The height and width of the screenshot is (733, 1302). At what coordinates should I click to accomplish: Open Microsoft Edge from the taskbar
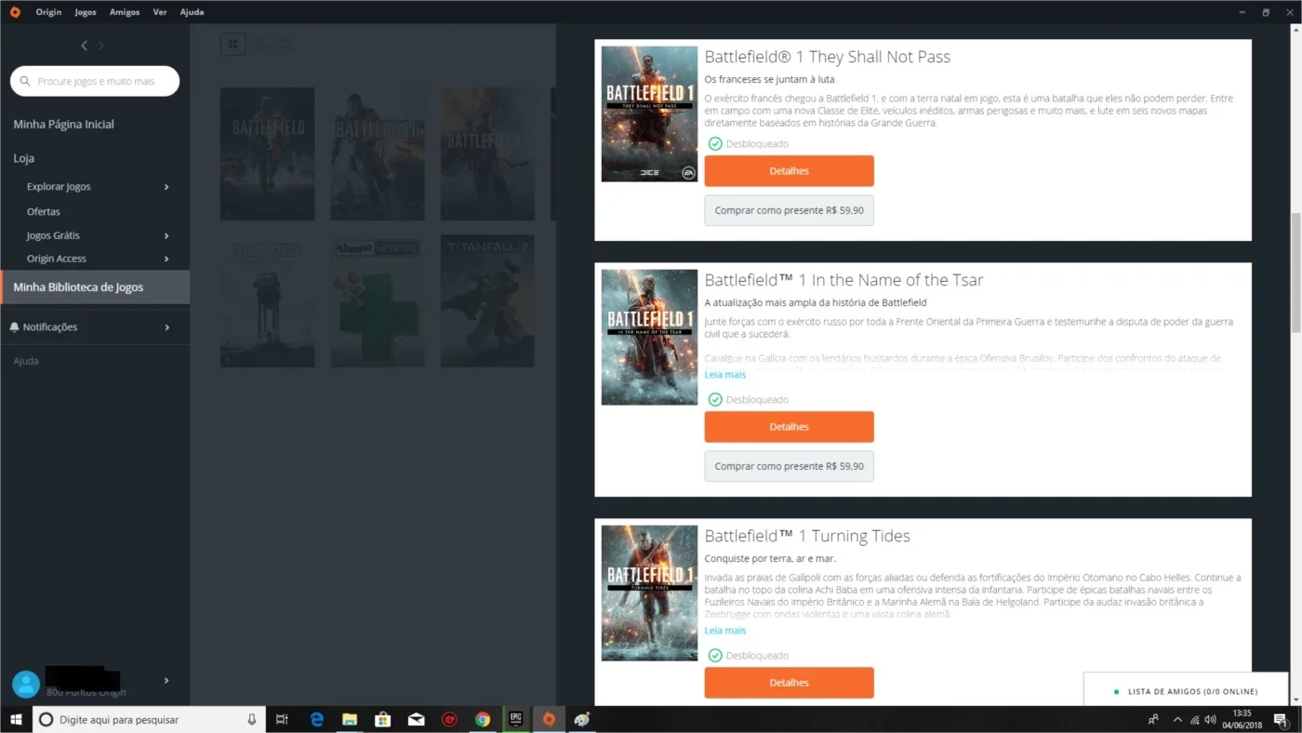coord(316,719)
